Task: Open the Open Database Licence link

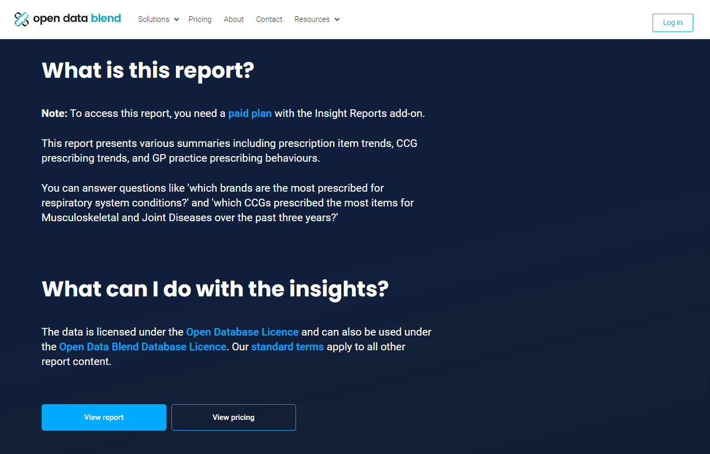Action: point(242,332)
